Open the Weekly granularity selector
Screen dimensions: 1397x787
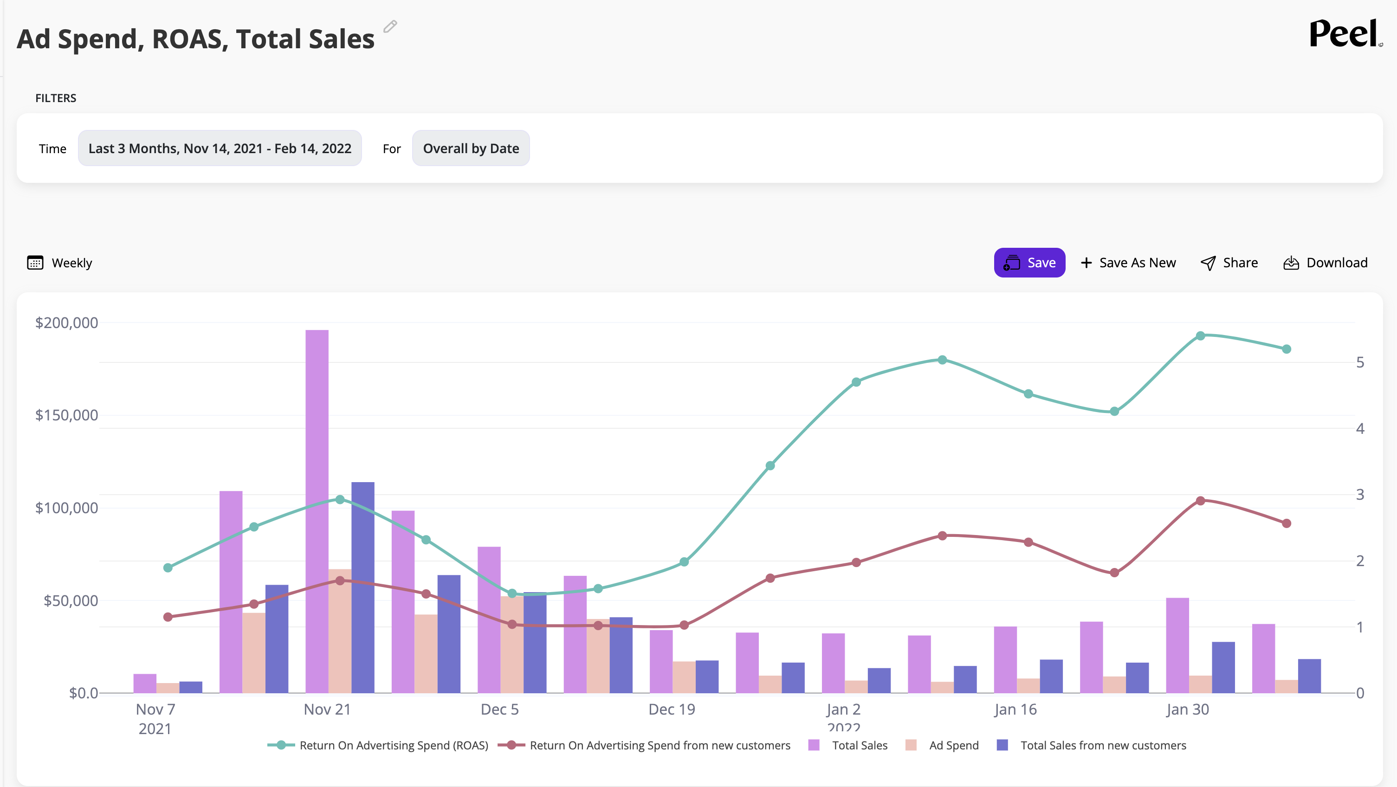[x=71, y=263]
